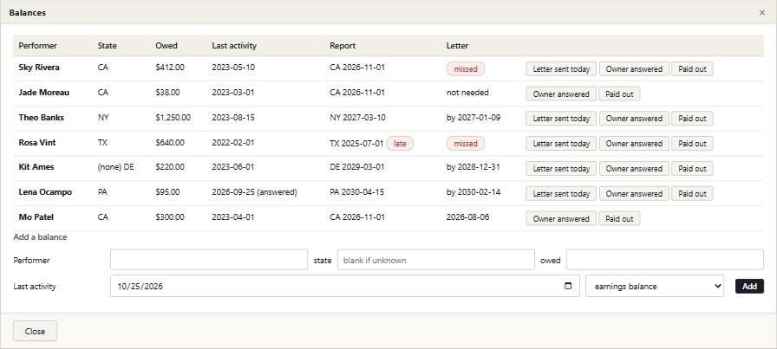This screenshot has height=349, width=777.
Task: Click the $640.00 owed amount
Action: pos(170,143)
